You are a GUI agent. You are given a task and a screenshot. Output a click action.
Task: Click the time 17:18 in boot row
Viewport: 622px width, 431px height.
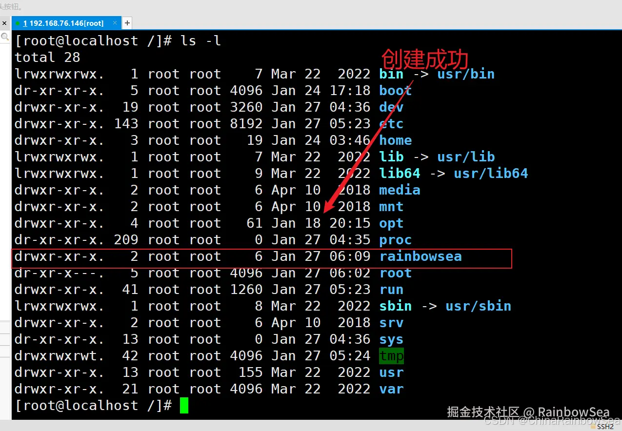350,91
